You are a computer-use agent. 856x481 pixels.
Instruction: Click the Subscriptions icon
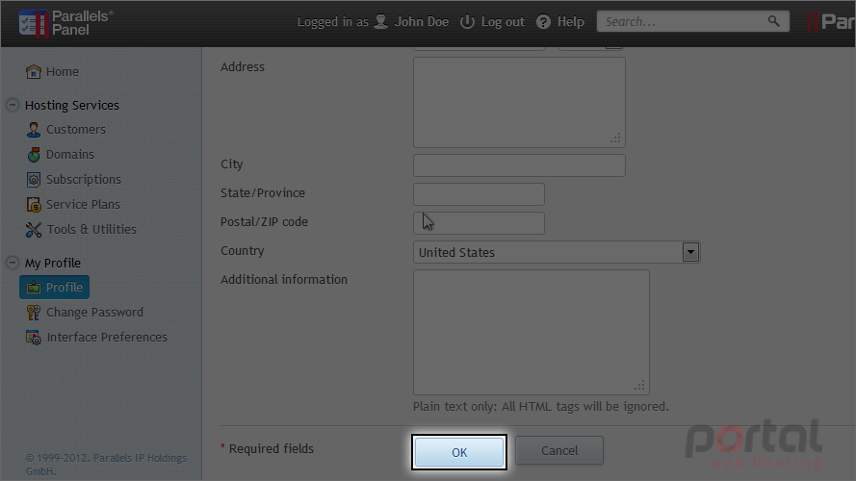[x=34, y=180]
